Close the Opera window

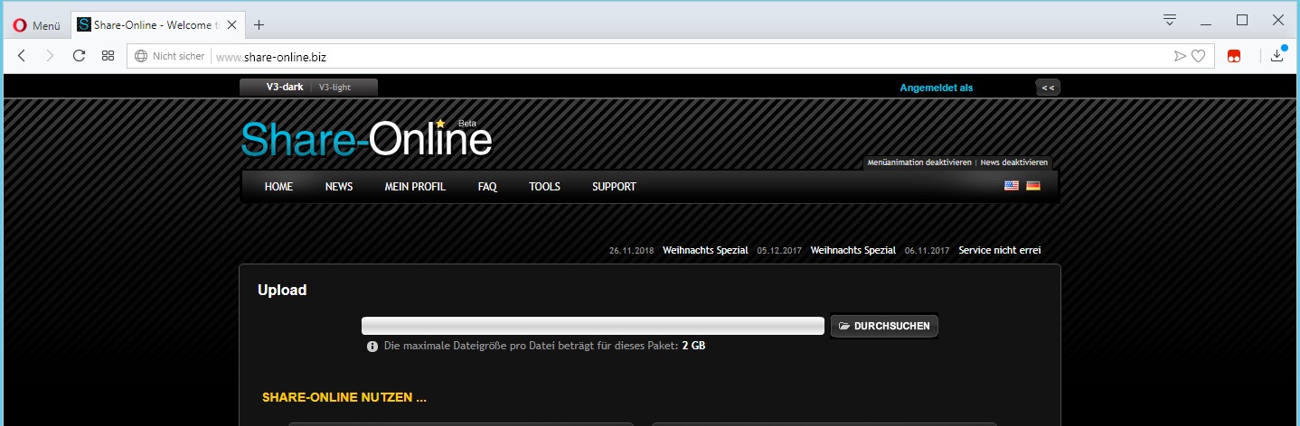tap(1278, 20)
